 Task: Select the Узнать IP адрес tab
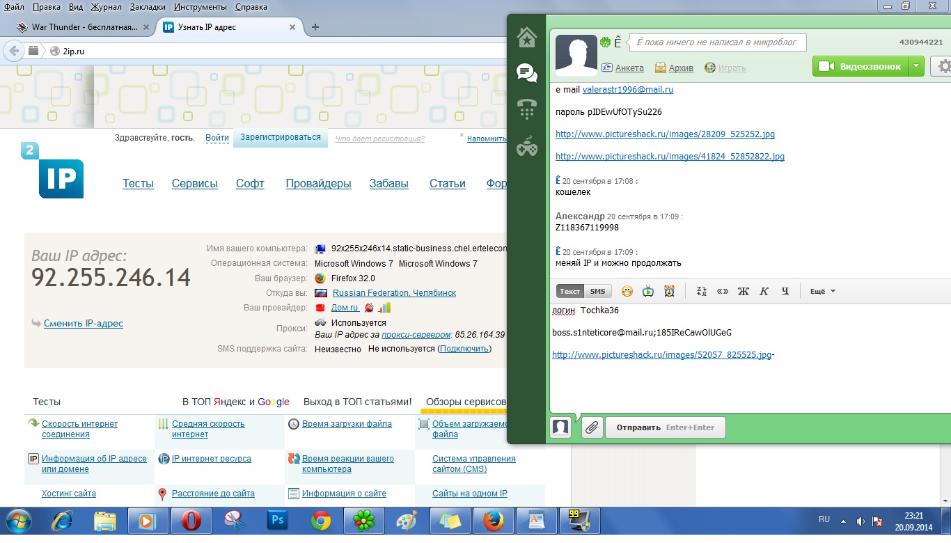pyautogui.click(x=230, y=27)
